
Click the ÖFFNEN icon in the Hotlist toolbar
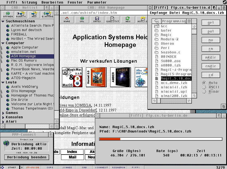pyautogui.click(x=8, y=15)
